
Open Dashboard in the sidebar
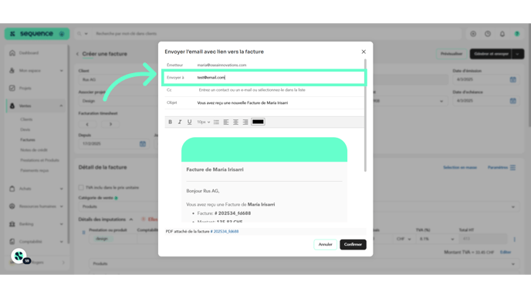pos(29,53)
